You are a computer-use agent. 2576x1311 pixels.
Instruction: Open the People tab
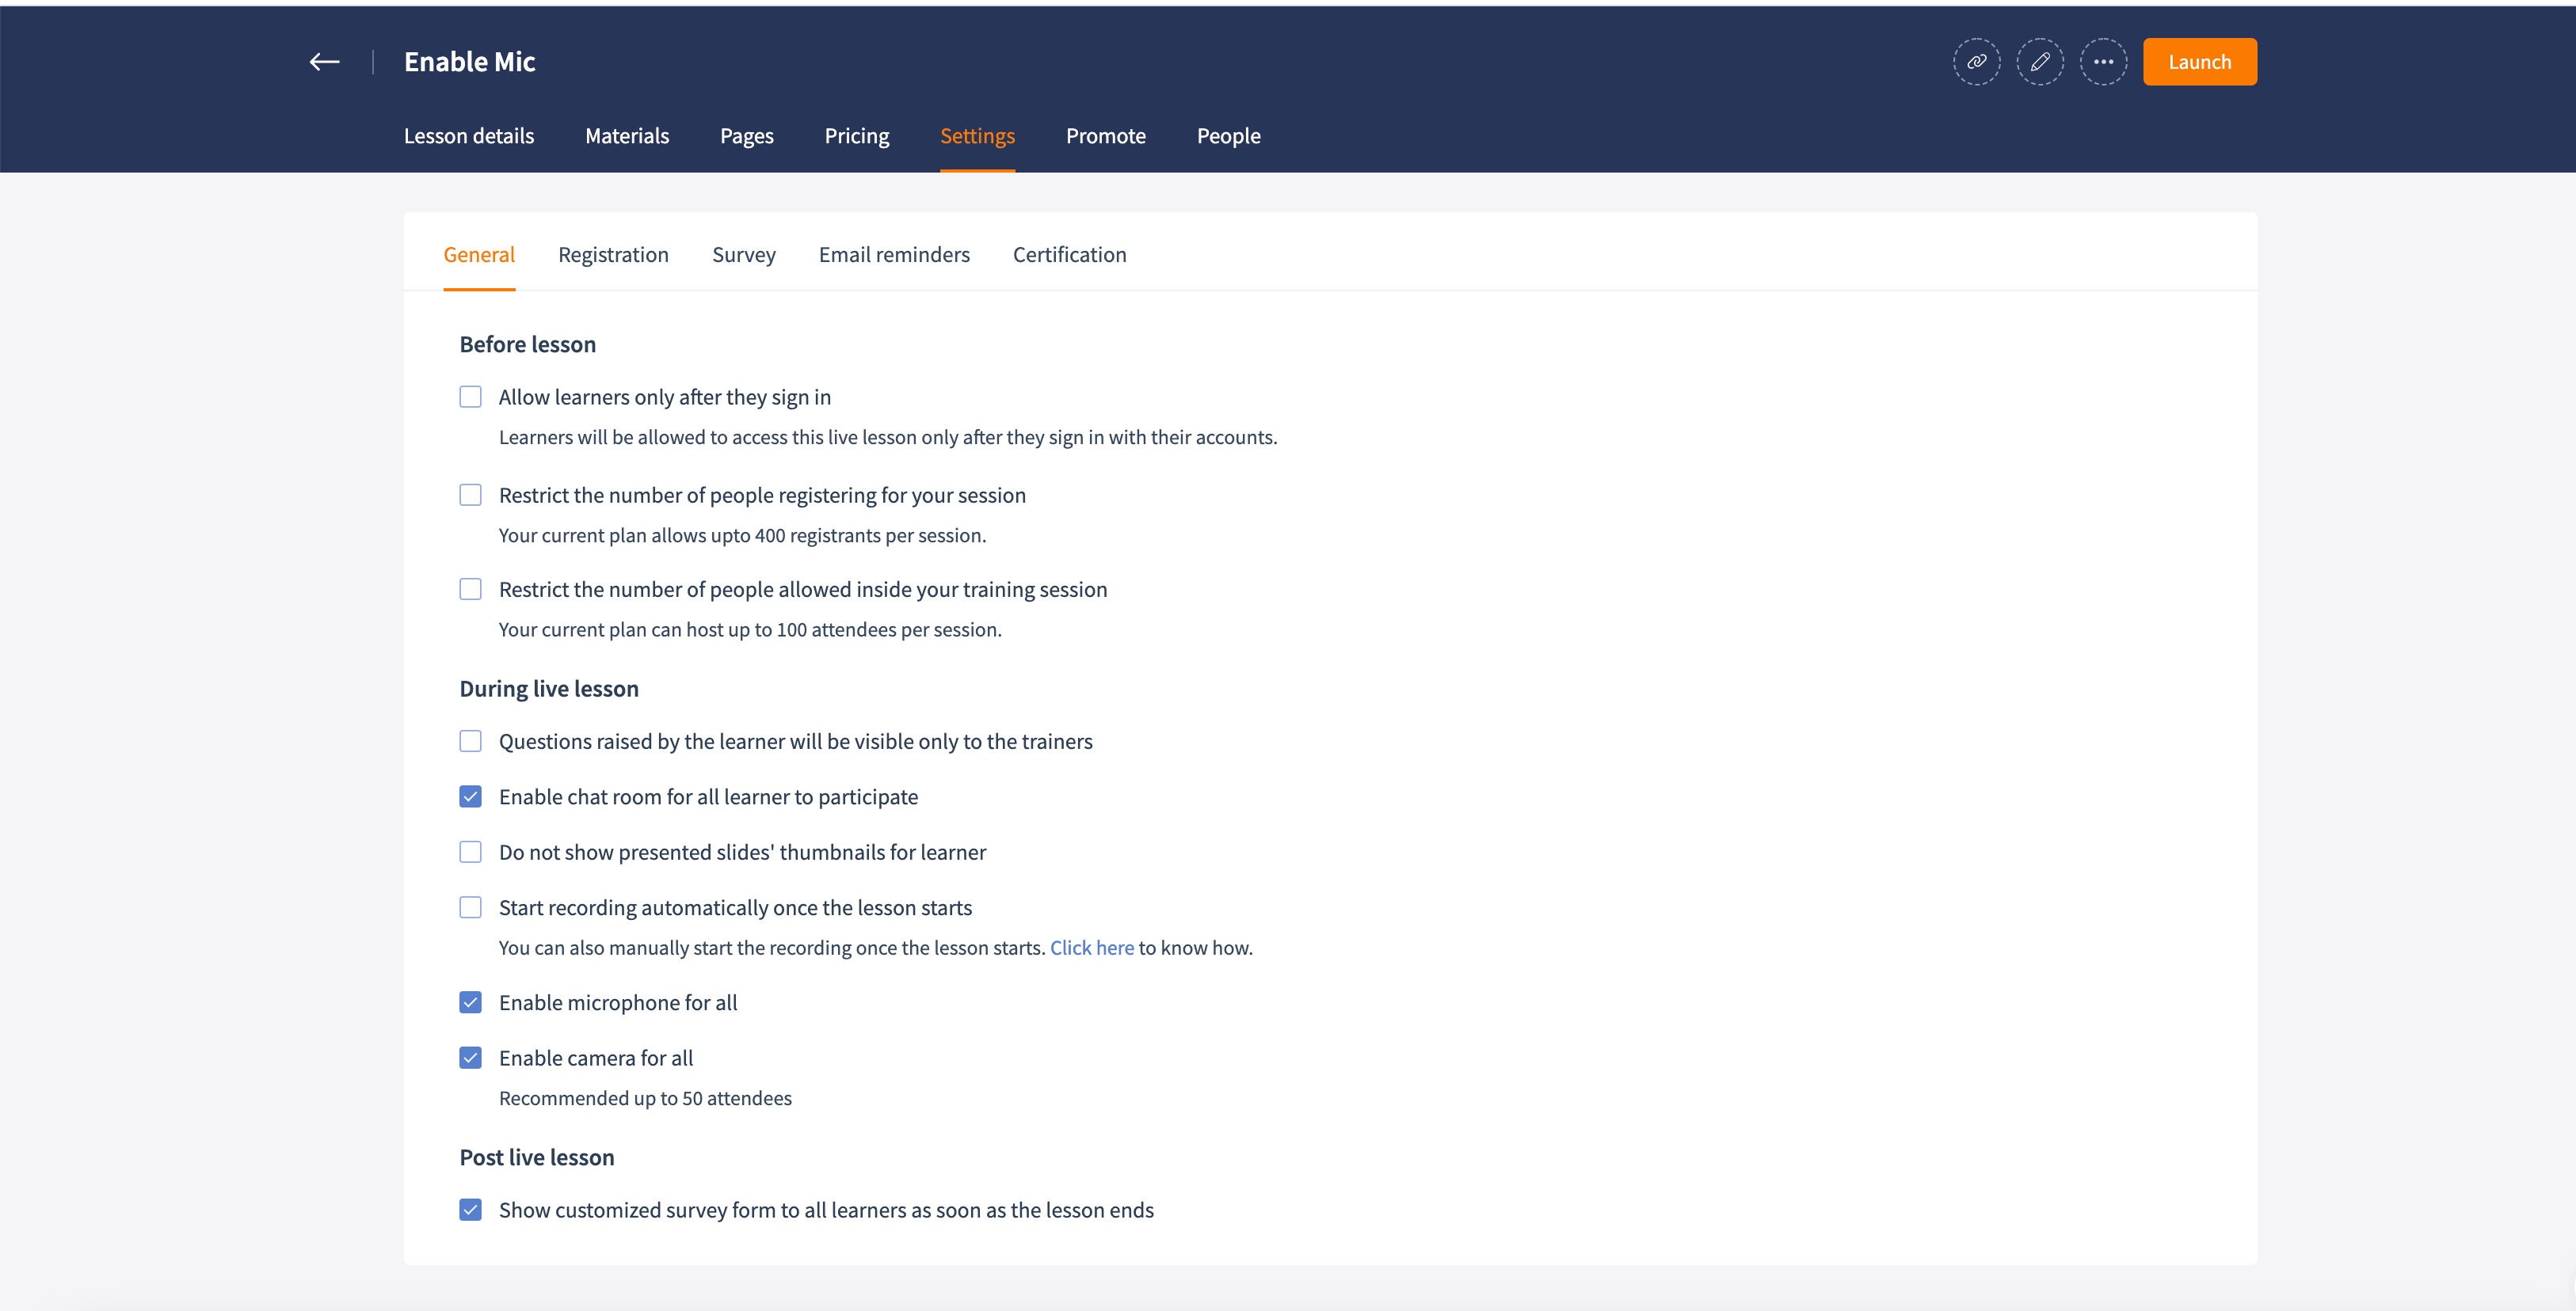[1228, 136]
